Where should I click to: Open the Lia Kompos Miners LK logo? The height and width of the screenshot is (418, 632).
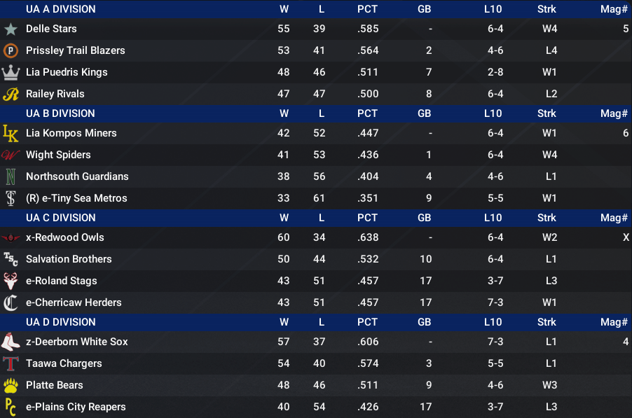point(11,133)
